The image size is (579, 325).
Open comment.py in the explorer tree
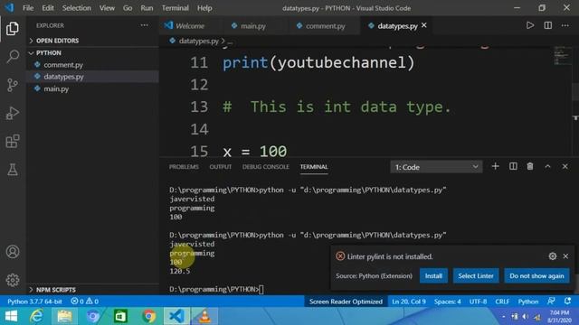click(x=92, y=65)
